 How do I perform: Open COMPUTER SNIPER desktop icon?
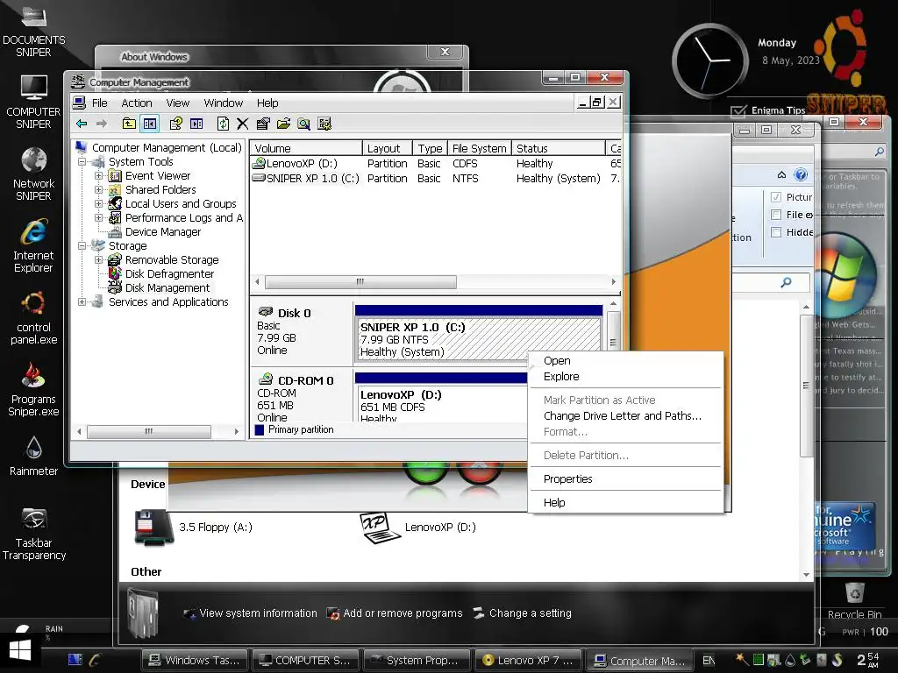click(x=34, y=102)
